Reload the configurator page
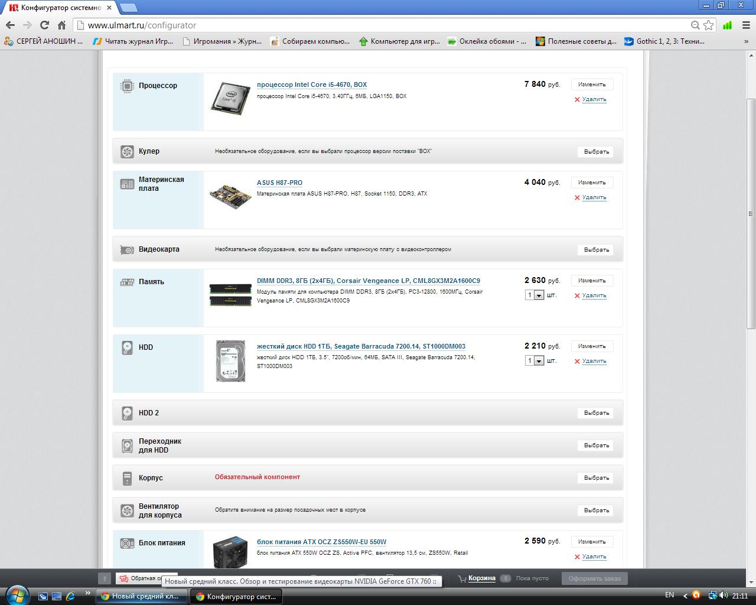This screenshot has width=756, height=605. pyautogui.click(x=44, y=25)
